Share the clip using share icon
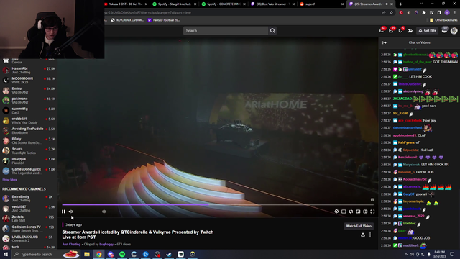This screenshot has width=460, height=259. click(363, 235)
